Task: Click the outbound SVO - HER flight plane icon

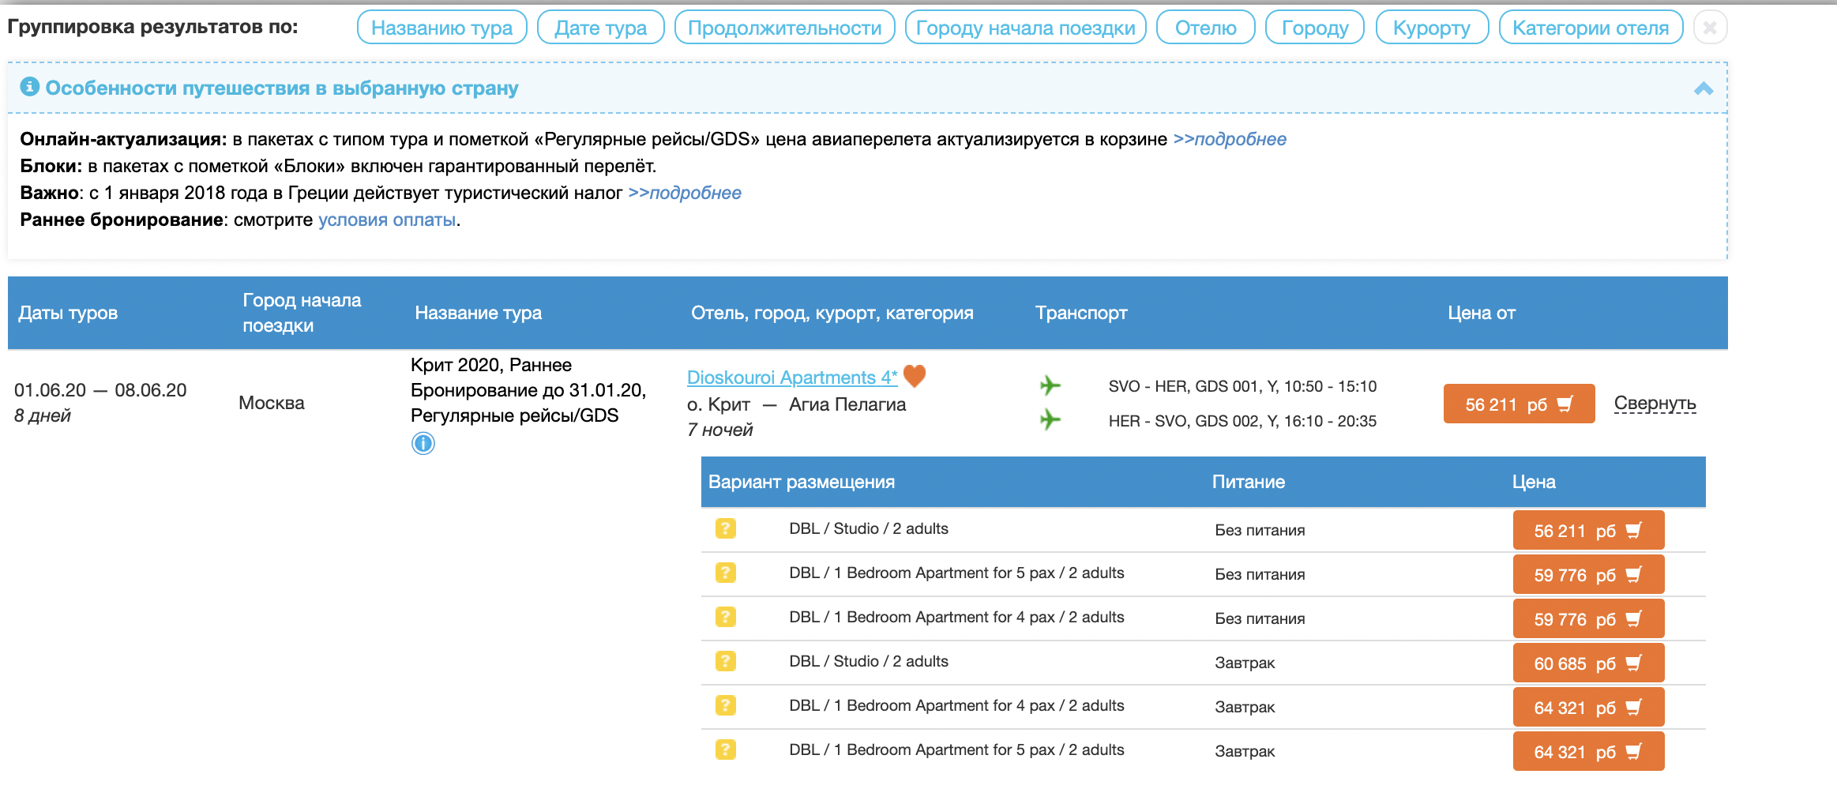Action: tap(1050, 385)
